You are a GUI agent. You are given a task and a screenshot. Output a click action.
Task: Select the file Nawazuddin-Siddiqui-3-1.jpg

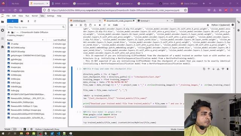click(x=24, y=106)
